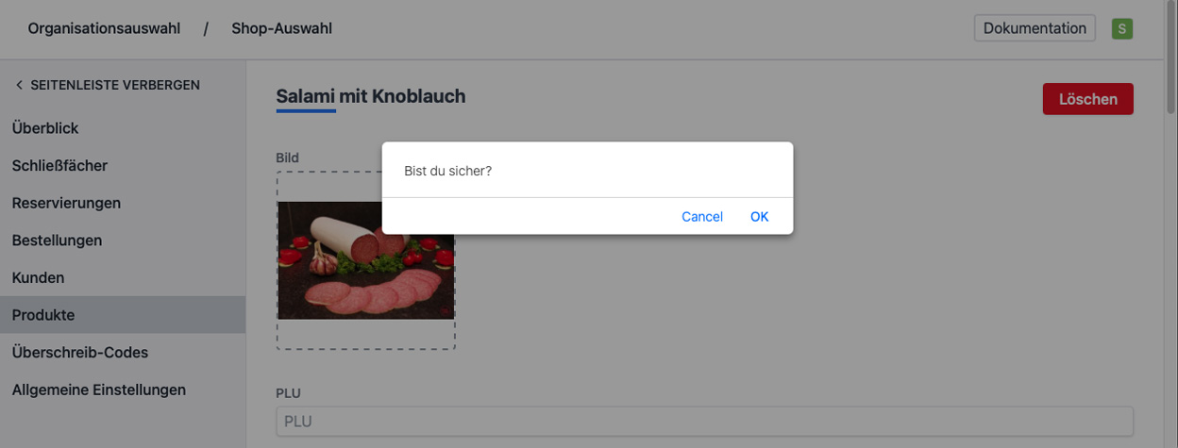Image resolution: width=1178 pixels, height=448 pixels.
Task: Cancel the confirmation dialog
Action: point(701,217)
